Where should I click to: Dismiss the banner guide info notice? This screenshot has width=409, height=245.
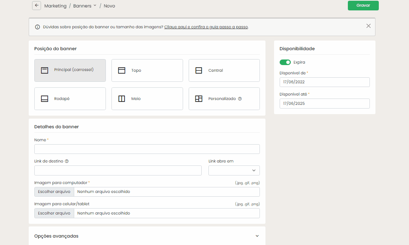[x=368, y=26]
